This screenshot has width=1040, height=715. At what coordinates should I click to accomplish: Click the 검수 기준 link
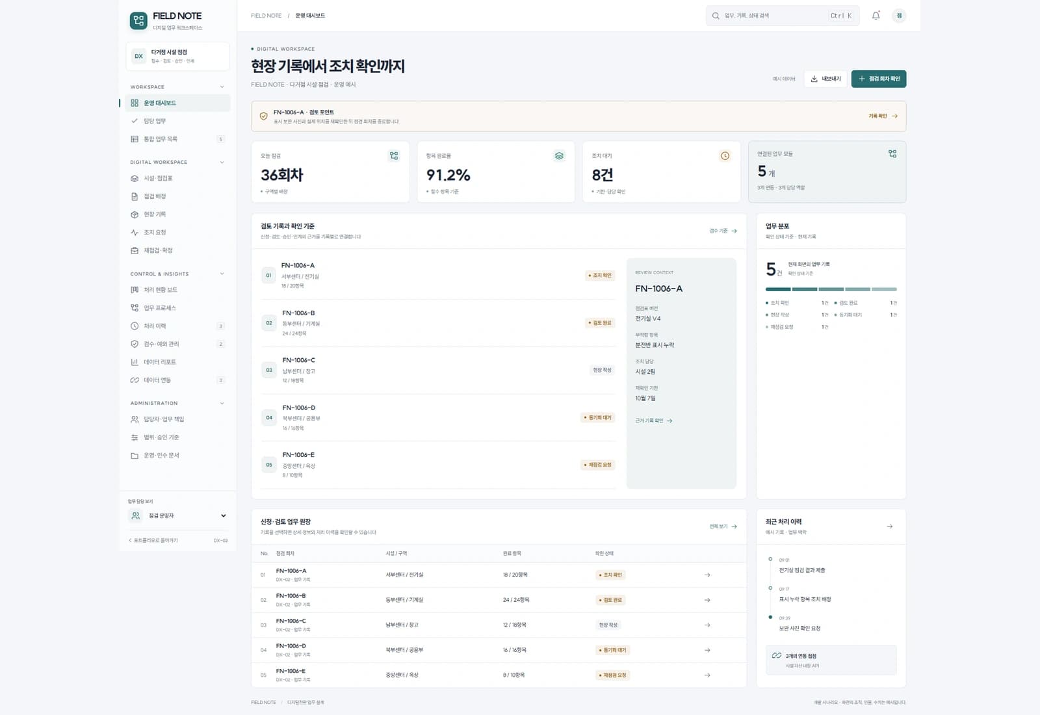(723, 231)
